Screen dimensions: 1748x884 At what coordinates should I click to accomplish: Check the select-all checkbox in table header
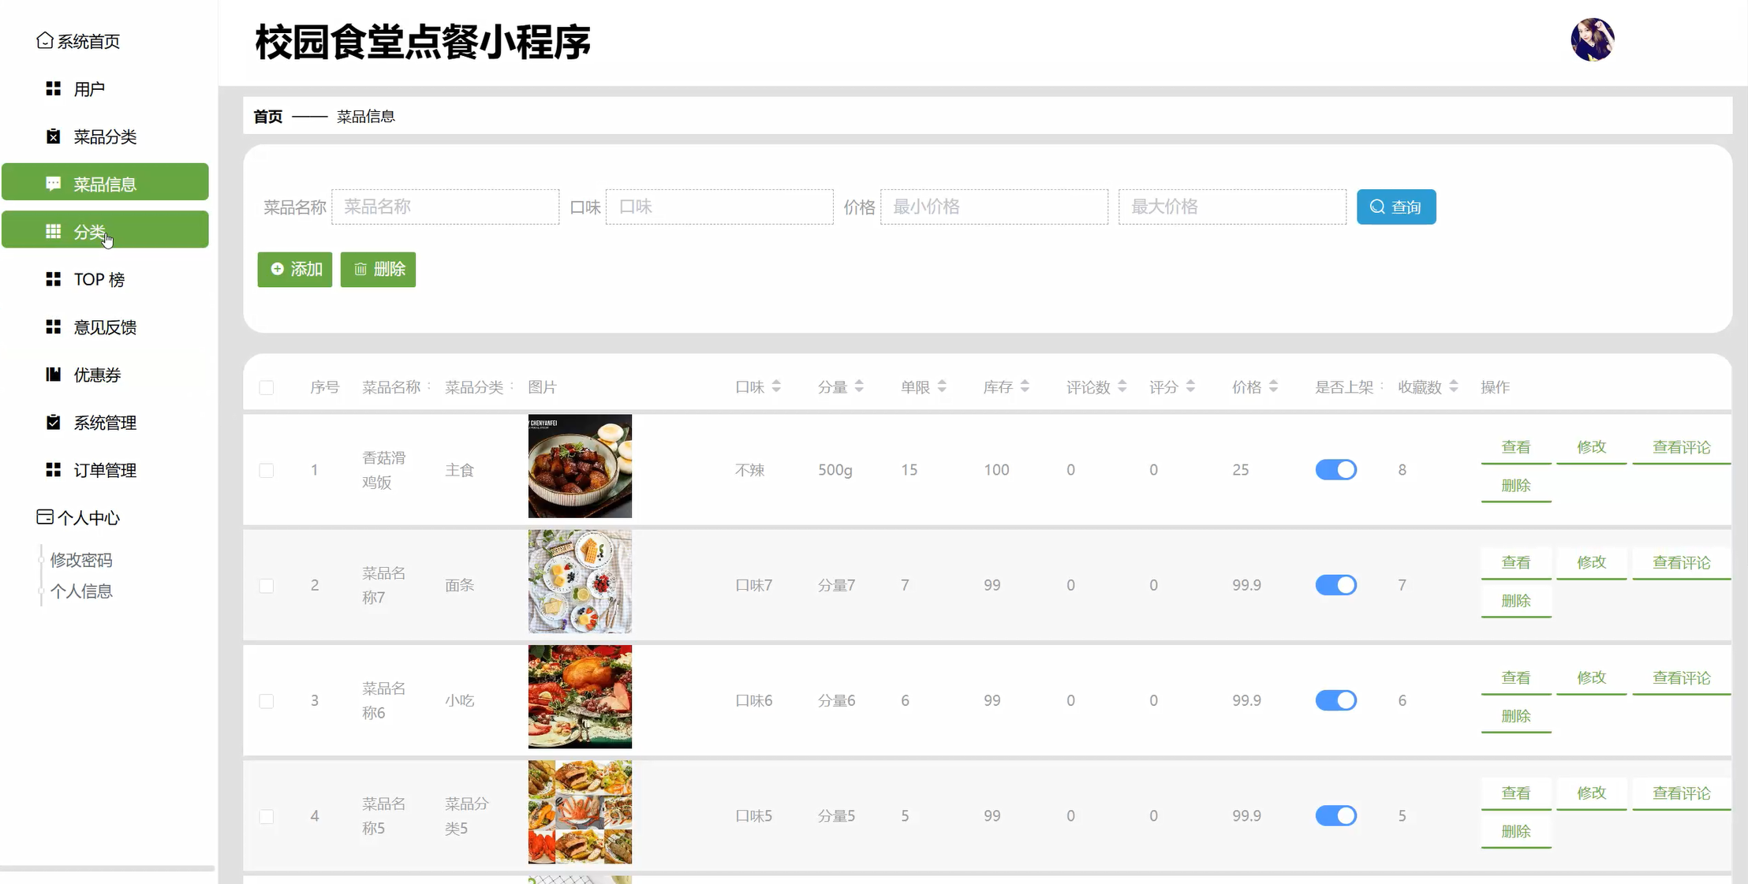click(267, 387)
